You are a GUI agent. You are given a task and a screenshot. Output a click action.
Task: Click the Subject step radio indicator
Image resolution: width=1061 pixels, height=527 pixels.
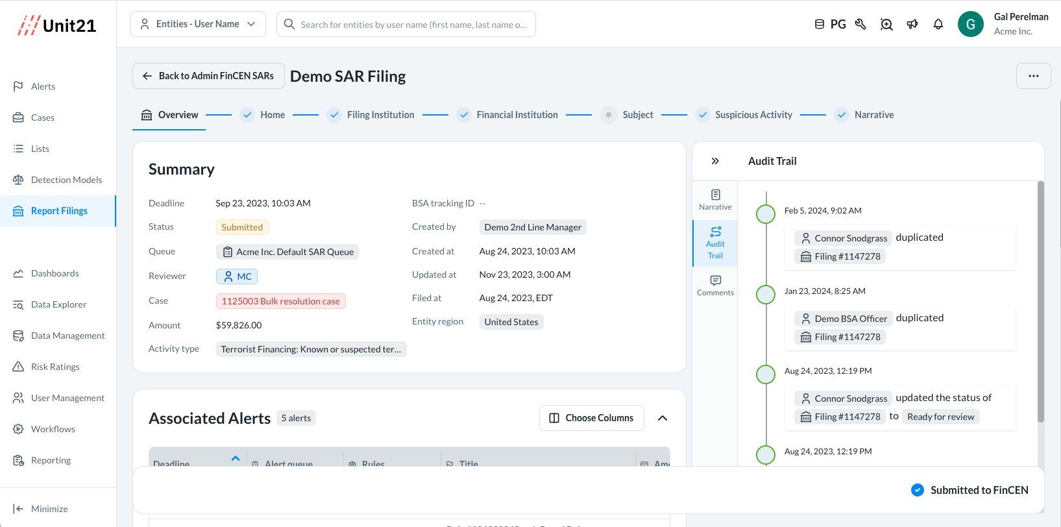(x=608, y=115)
